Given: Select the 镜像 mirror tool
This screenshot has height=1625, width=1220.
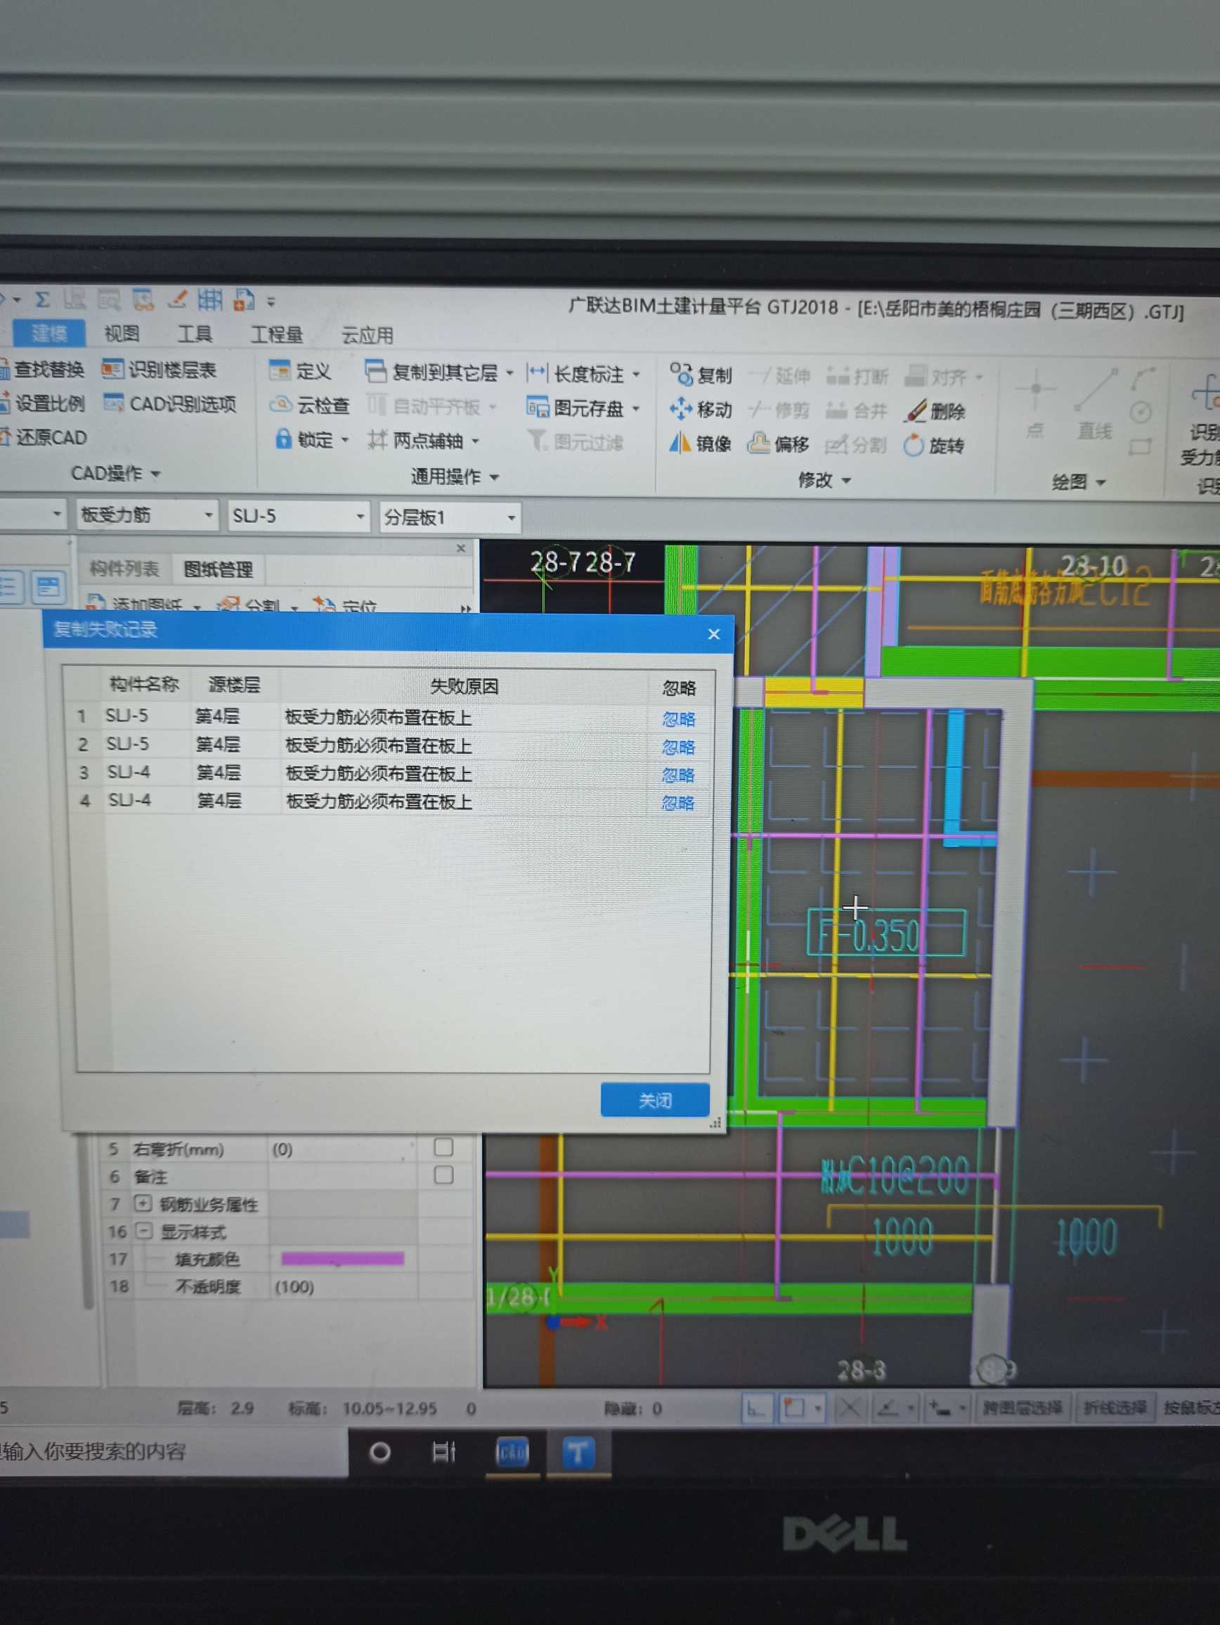Looking at the screenshot, I should [700, 444].
